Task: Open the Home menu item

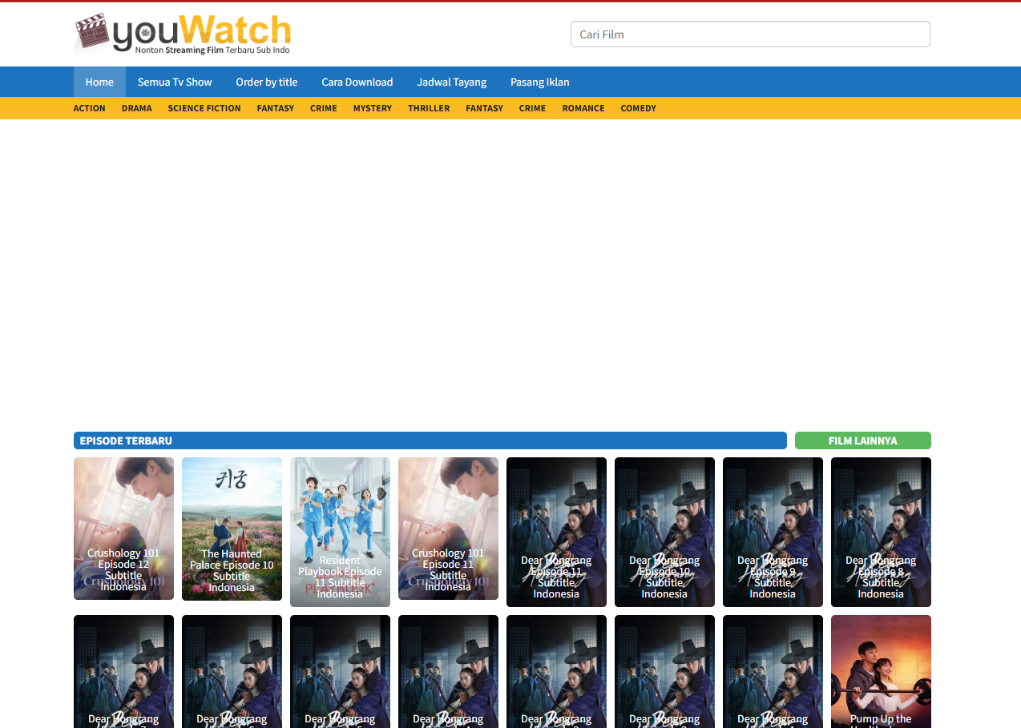Action: click(99, 82)
